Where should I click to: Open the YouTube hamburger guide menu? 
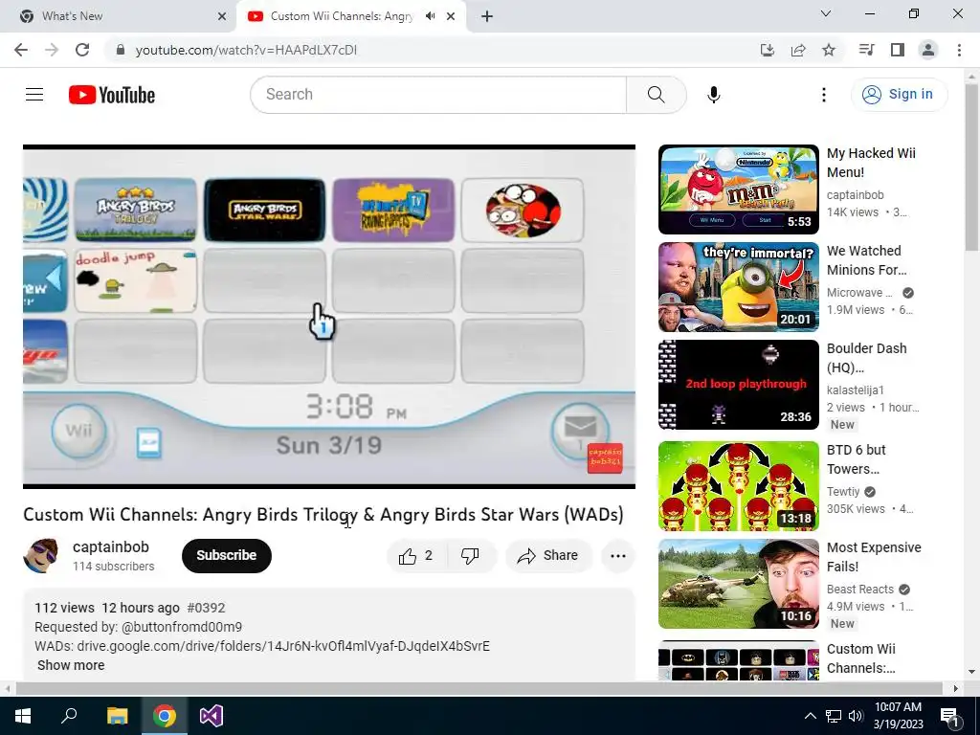pos(34,95)
